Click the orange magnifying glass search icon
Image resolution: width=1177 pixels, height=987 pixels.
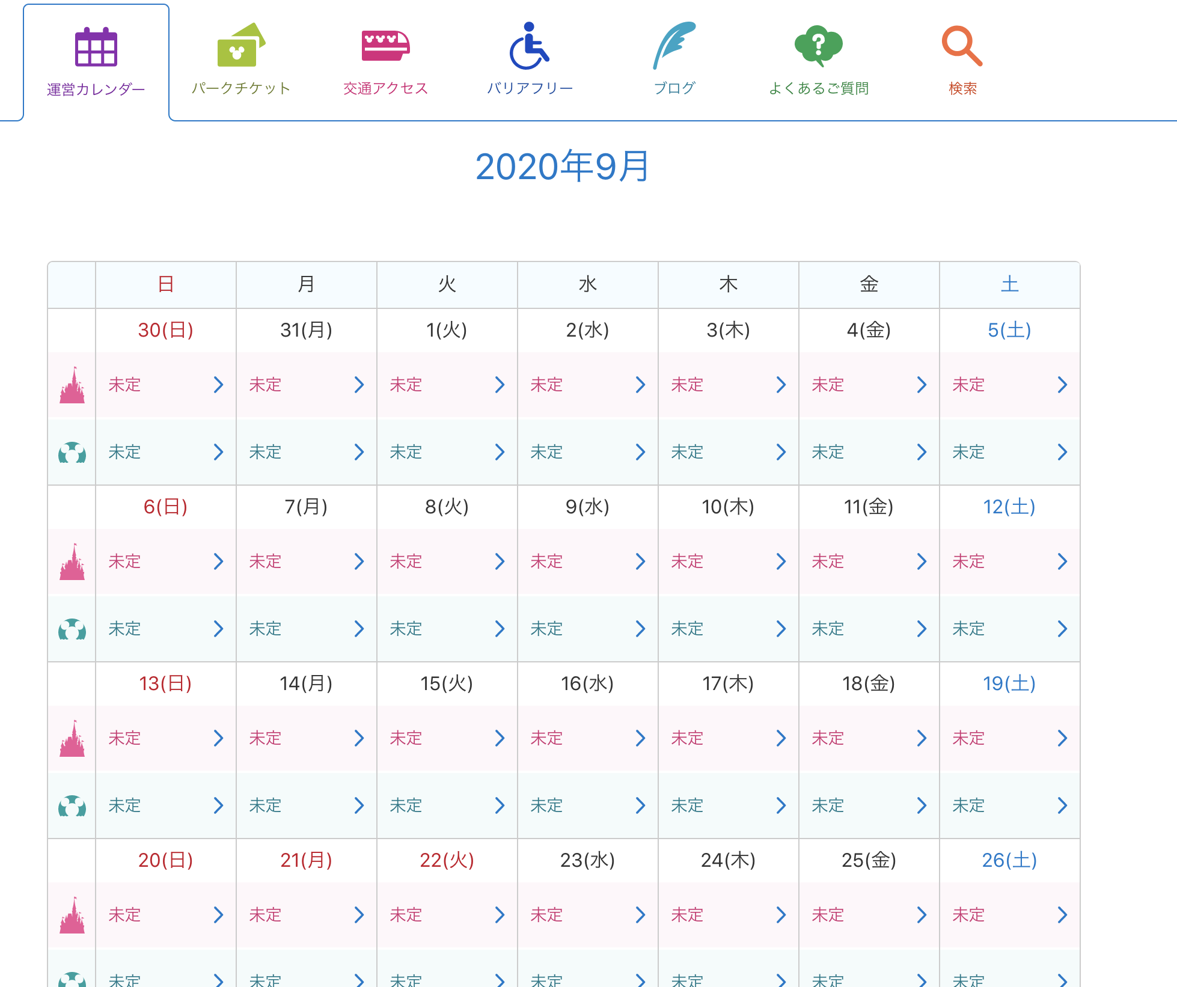pyautogui.click(x=962, y=46)
